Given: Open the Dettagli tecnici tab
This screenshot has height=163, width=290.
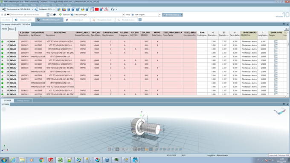Looking at the screenshot, I should pos(23,100).
